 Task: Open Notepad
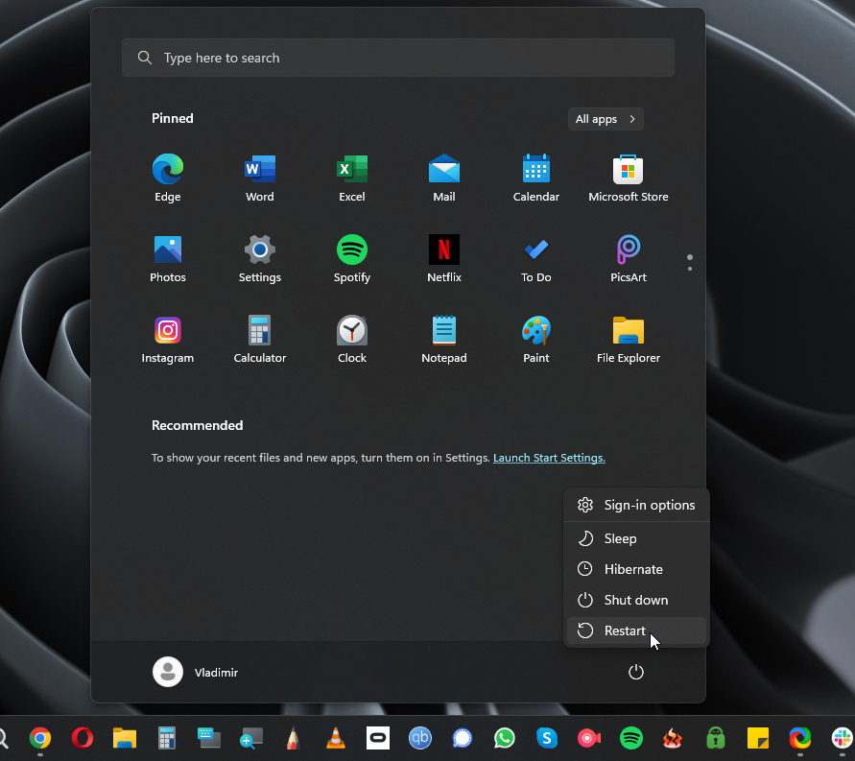(x=444, y=340)
